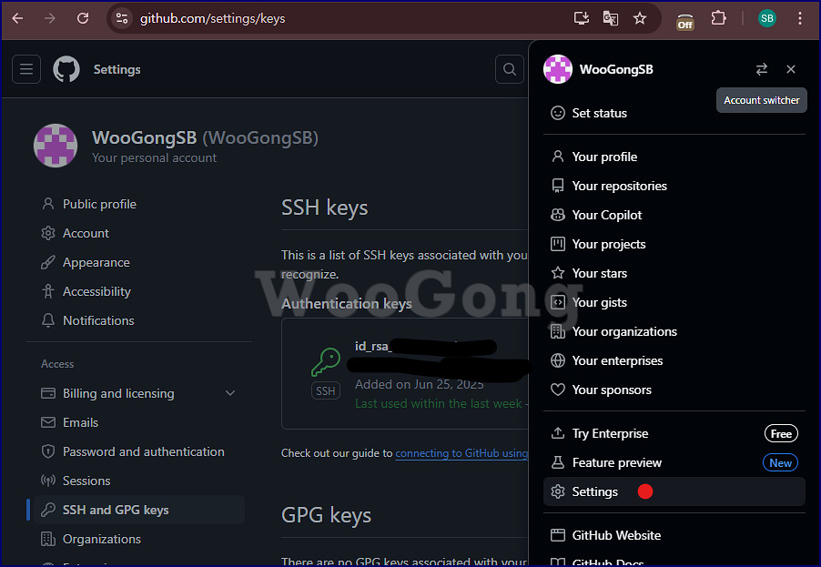Go to Emails settings

[139, 422]
